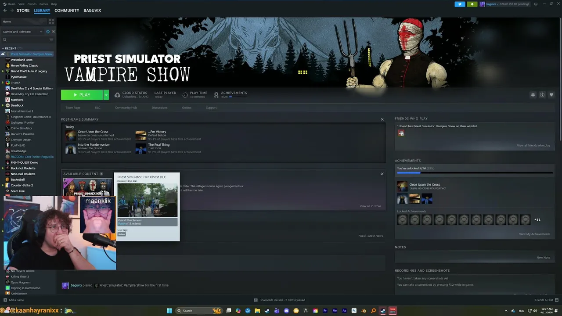Create a New Note
Viewport: 562px width, 316px height.
[x=543, y=258]
